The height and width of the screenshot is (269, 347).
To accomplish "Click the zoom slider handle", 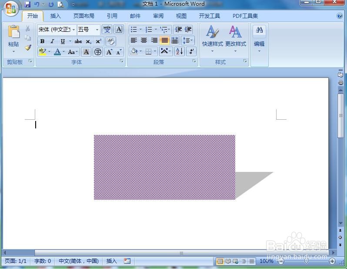I will [x=306, y=261].
